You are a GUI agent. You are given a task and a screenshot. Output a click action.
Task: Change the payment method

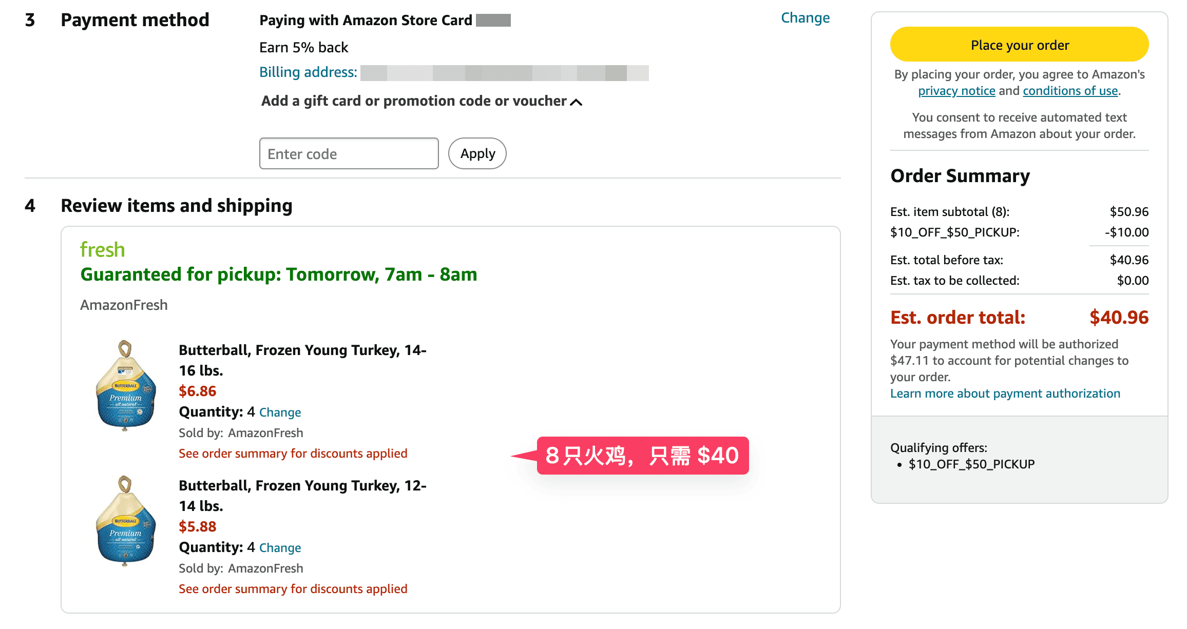point(805,17)
